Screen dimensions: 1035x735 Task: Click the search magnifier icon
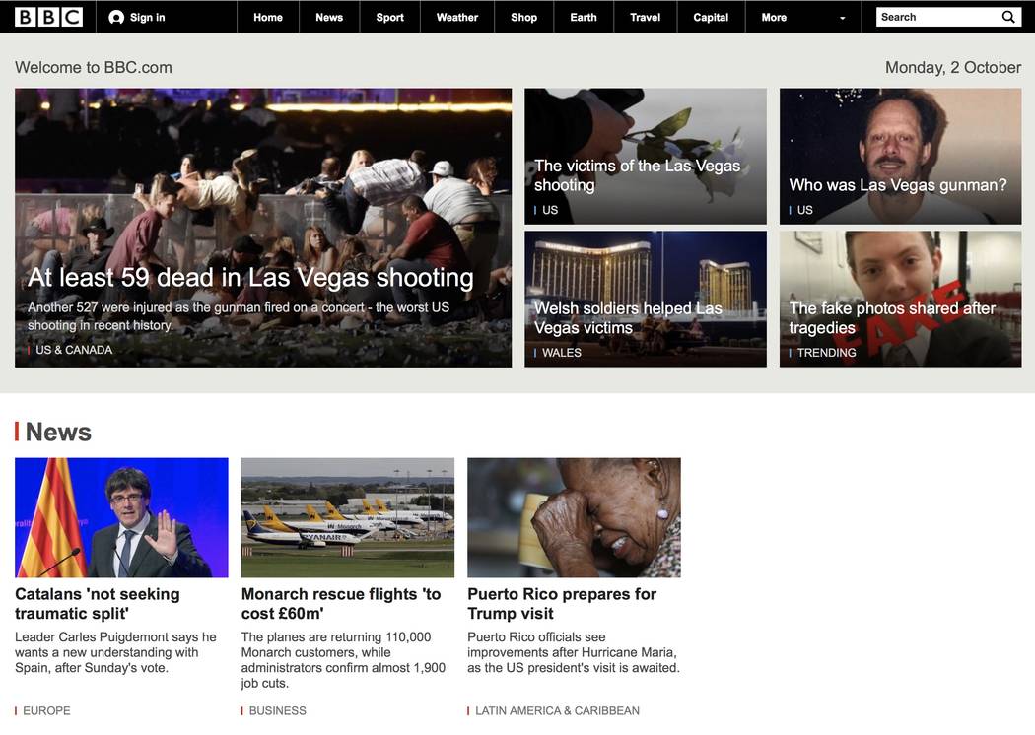(x=1008, y=17)
